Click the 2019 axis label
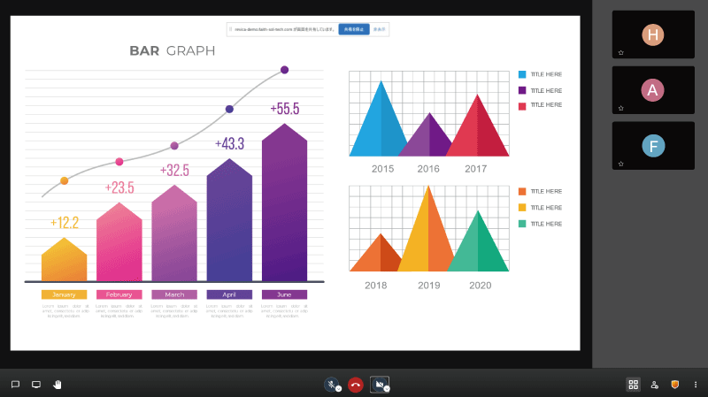Screen dimensions: 708x397 (x=429, y=286)
